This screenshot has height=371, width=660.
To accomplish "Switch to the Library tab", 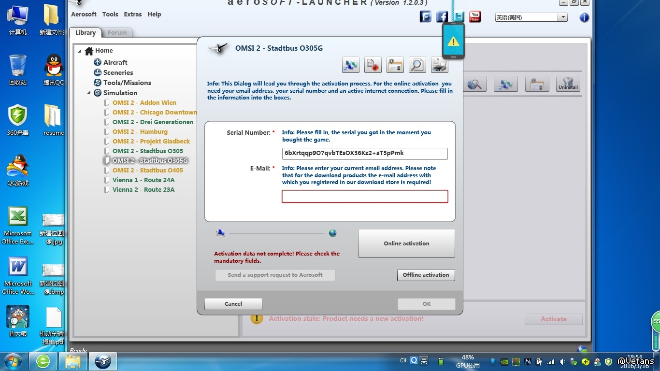I will (x=86, y=32).
